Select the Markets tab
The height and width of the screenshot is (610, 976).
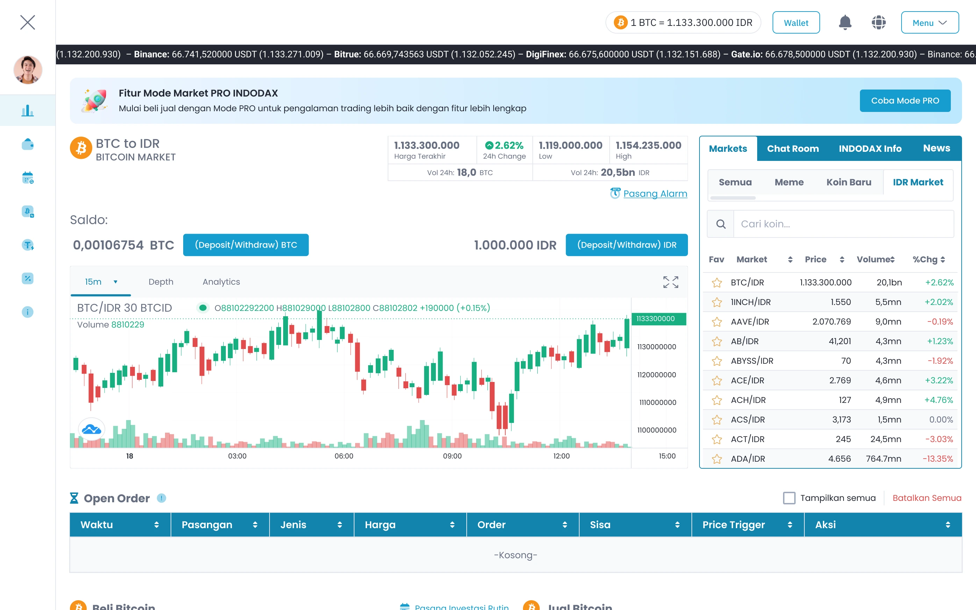[x=728, y=148]
